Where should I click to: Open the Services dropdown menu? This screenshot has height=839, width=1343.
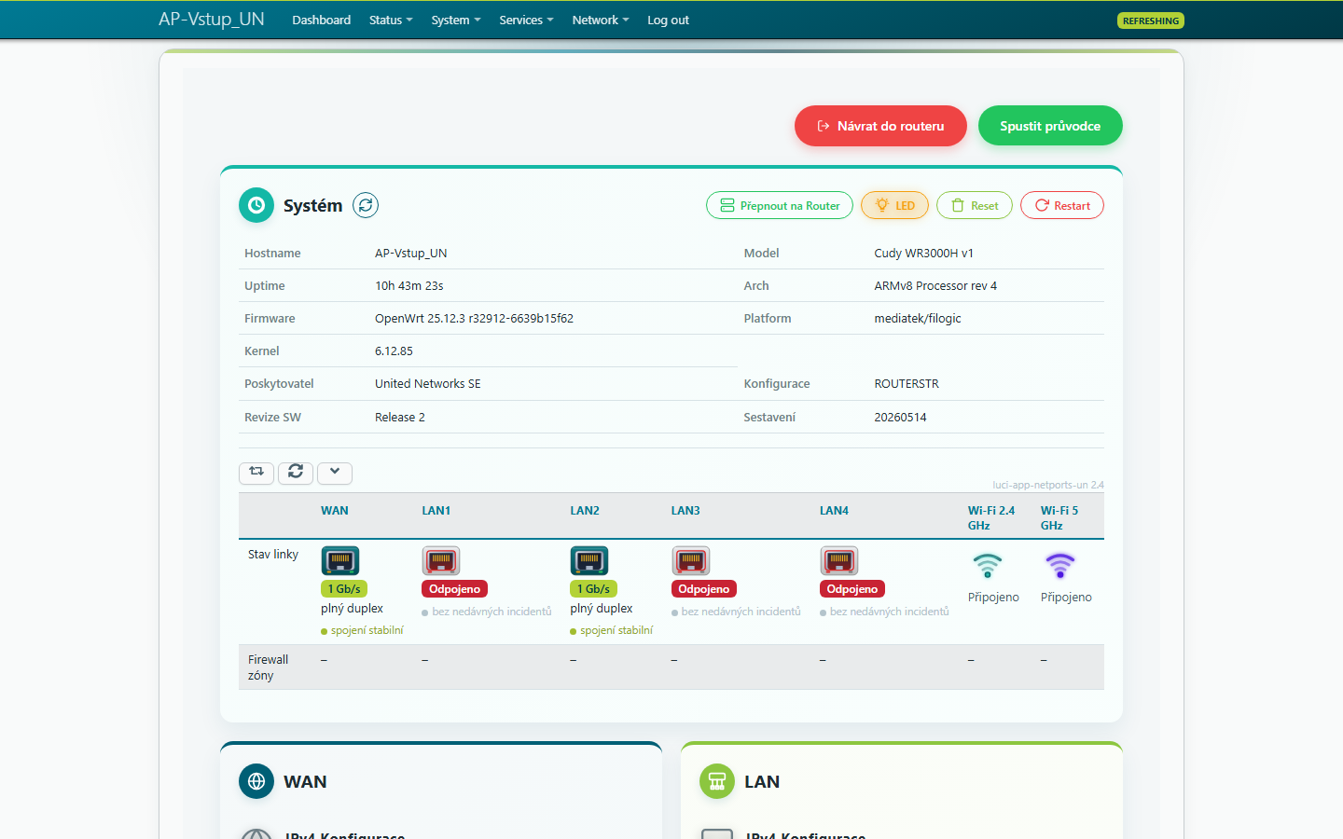click(x=526, y=20)
